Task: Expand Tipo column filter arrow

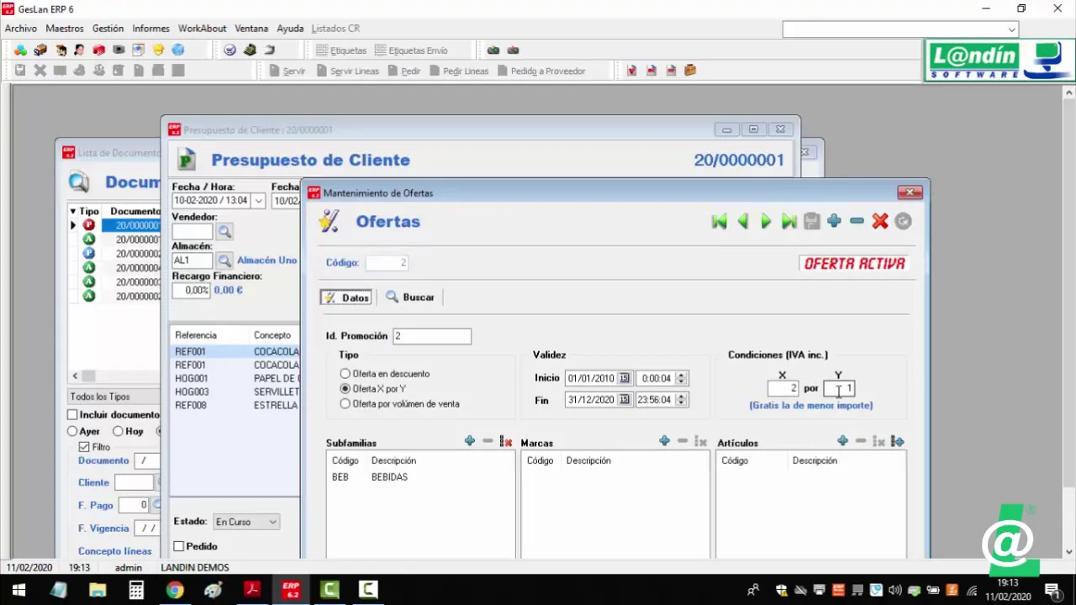Action: click(73, 212)
